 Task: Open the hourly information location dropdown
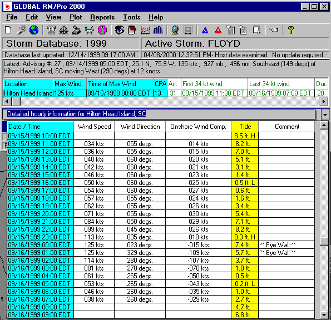(325, 114)
